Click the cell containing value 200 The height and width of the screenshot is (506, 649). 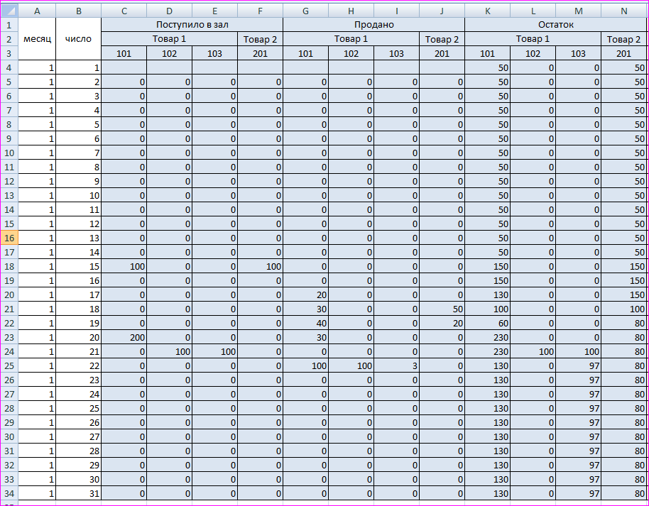124,337
